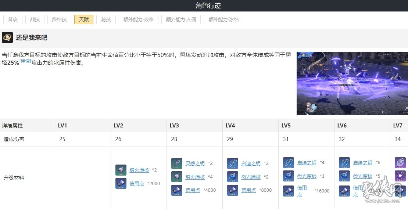Open the 微光原核 link beside *5

tap(362, 176)
